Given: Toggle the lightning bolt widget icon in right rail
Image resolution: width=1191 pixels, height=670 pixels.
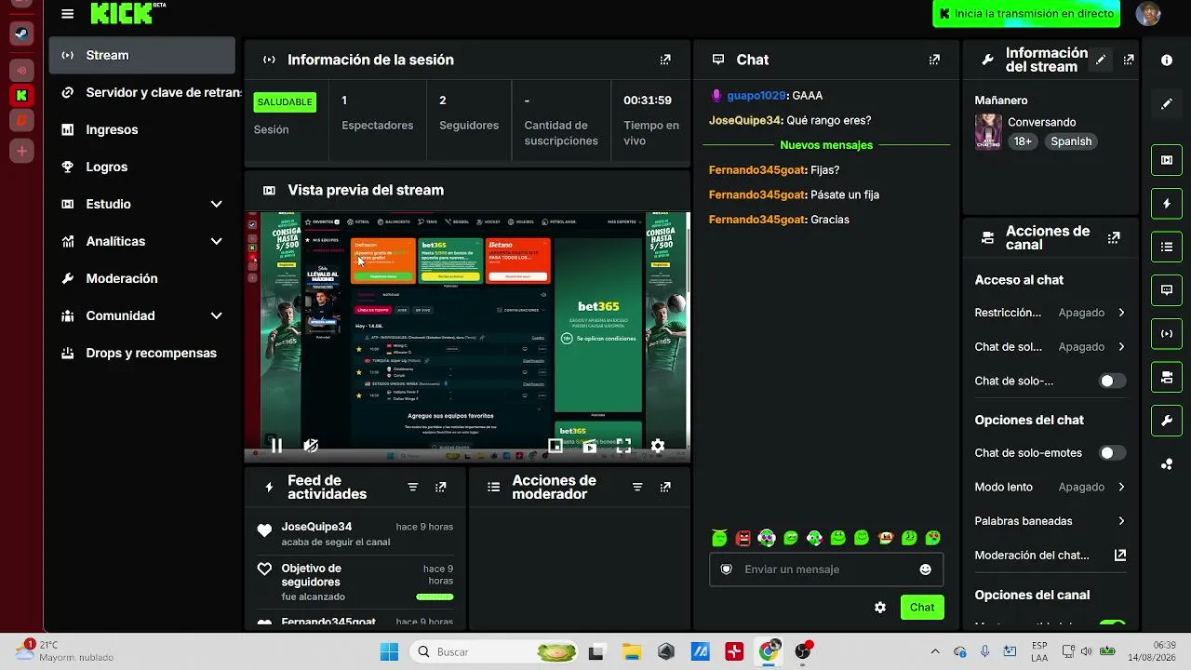Looking at the screenshot, I should 1167,203.
